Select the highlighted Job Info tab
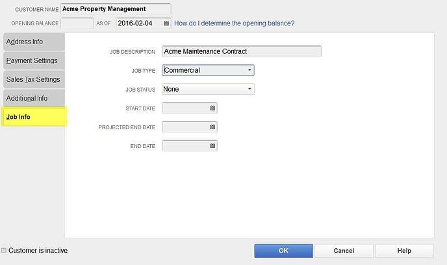The width and height of the screenshot is (447, 265). click(34, 117)
